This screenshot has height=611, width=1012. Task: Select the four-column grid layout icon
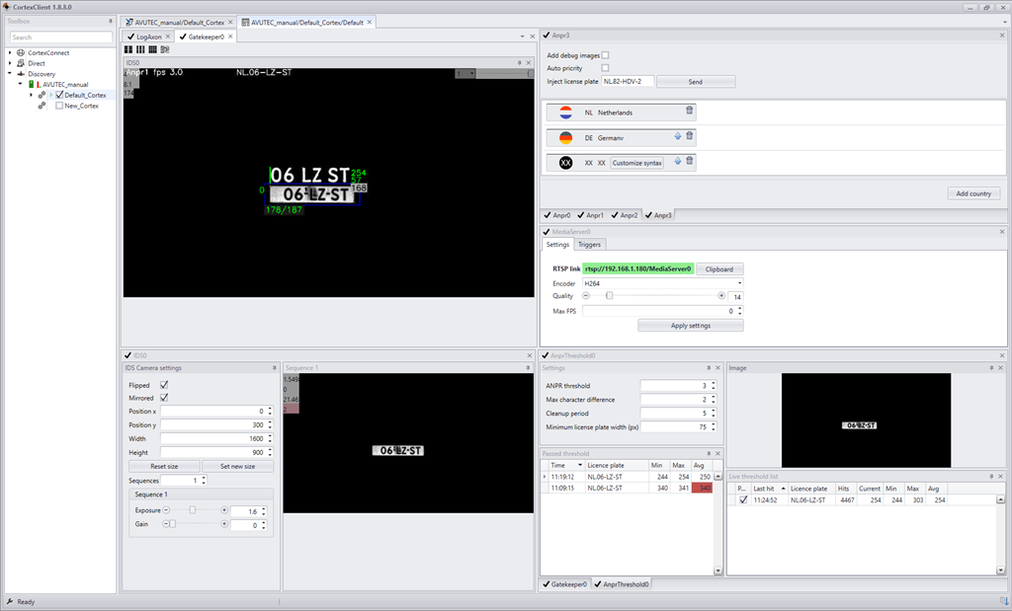pos(152,49)
